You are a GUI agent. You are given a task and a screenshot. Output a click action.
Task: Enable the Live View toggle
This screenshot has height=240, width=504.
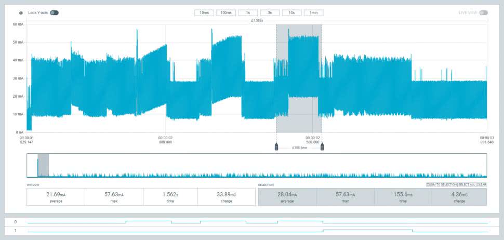(x=483, y=12)
